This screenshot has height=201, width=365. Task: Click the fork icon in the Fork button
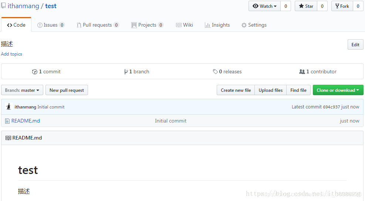tap(337, 6)
